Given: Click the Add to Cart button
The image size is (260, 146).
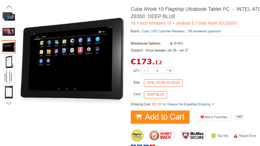Looking at the screenshot, I should 160,117.
